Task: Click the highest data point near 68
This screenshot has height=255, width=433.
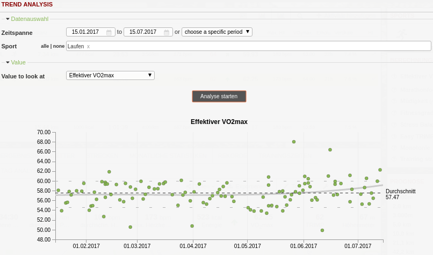Action: tap(294, 142)
